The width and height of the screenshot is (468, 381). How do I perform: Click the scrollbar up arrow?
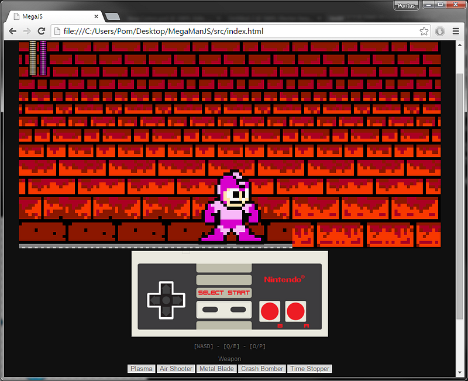pos(460,45)
